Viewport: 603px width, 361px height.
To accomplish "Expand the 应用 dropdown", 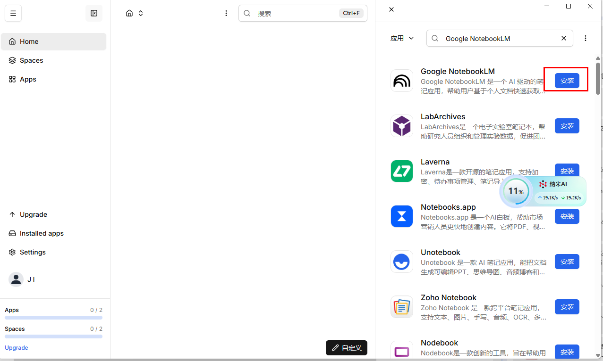I will tap(402, 38).
